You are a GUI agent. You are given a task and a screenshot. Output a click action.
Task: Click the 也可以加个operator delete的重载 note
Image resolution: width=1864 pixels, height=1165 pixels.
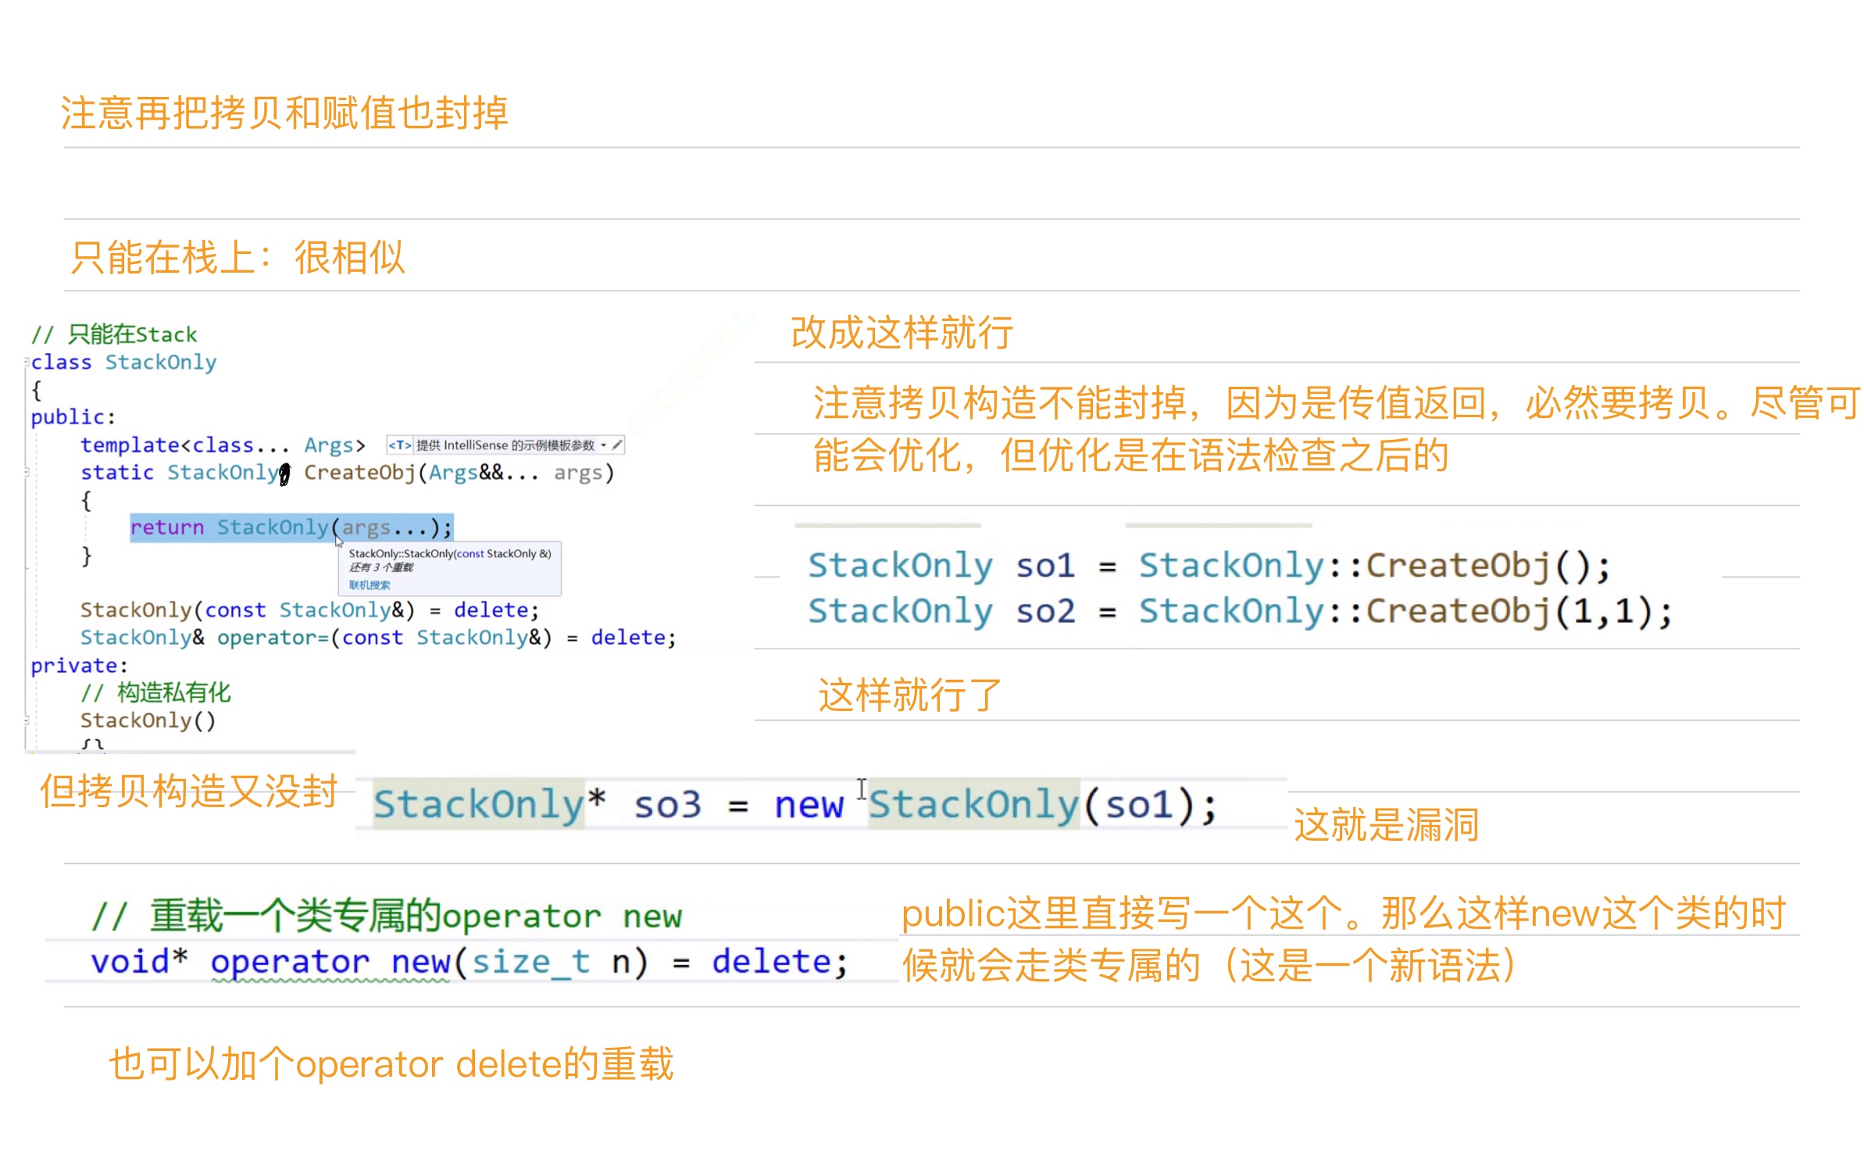click(x=391, y=1063)
